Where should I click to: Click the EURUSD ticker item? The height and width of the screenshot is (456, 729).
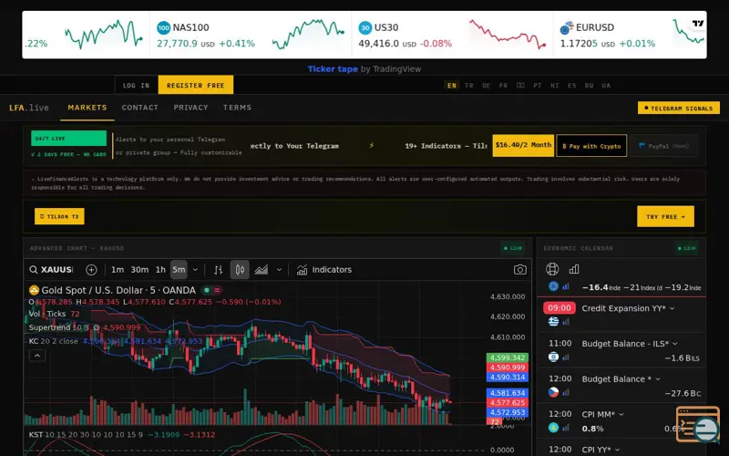pyautogui.click(x=630, y=35)
